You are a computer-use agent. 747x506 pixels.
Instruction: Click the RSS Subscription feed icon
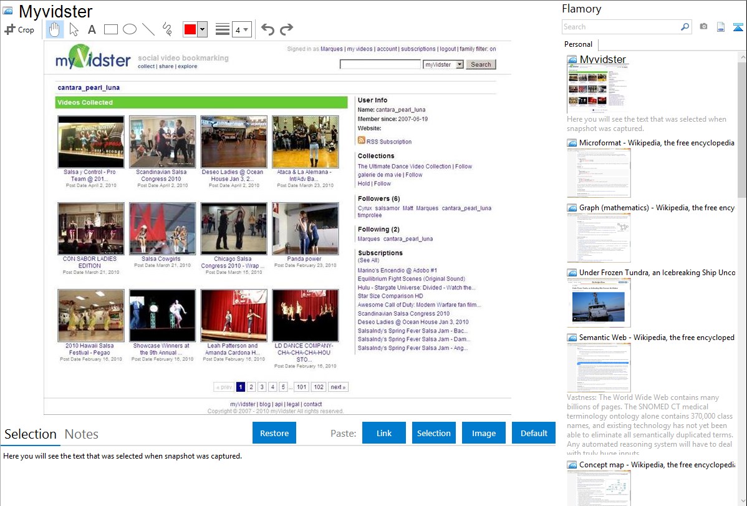362,140
